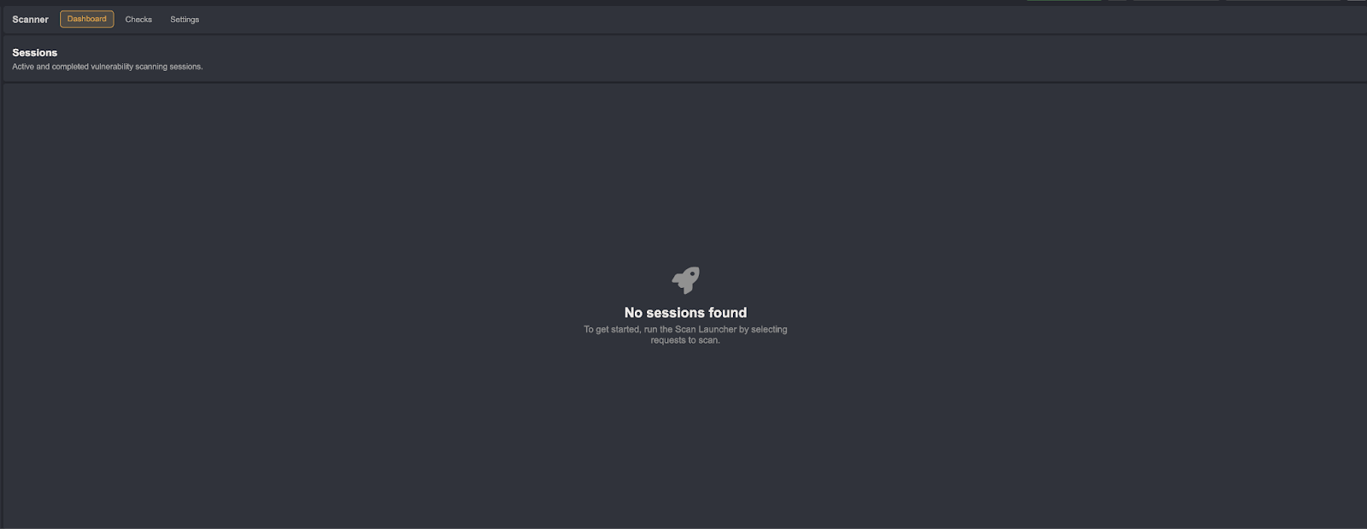Click the No sessions found heading

685,313
